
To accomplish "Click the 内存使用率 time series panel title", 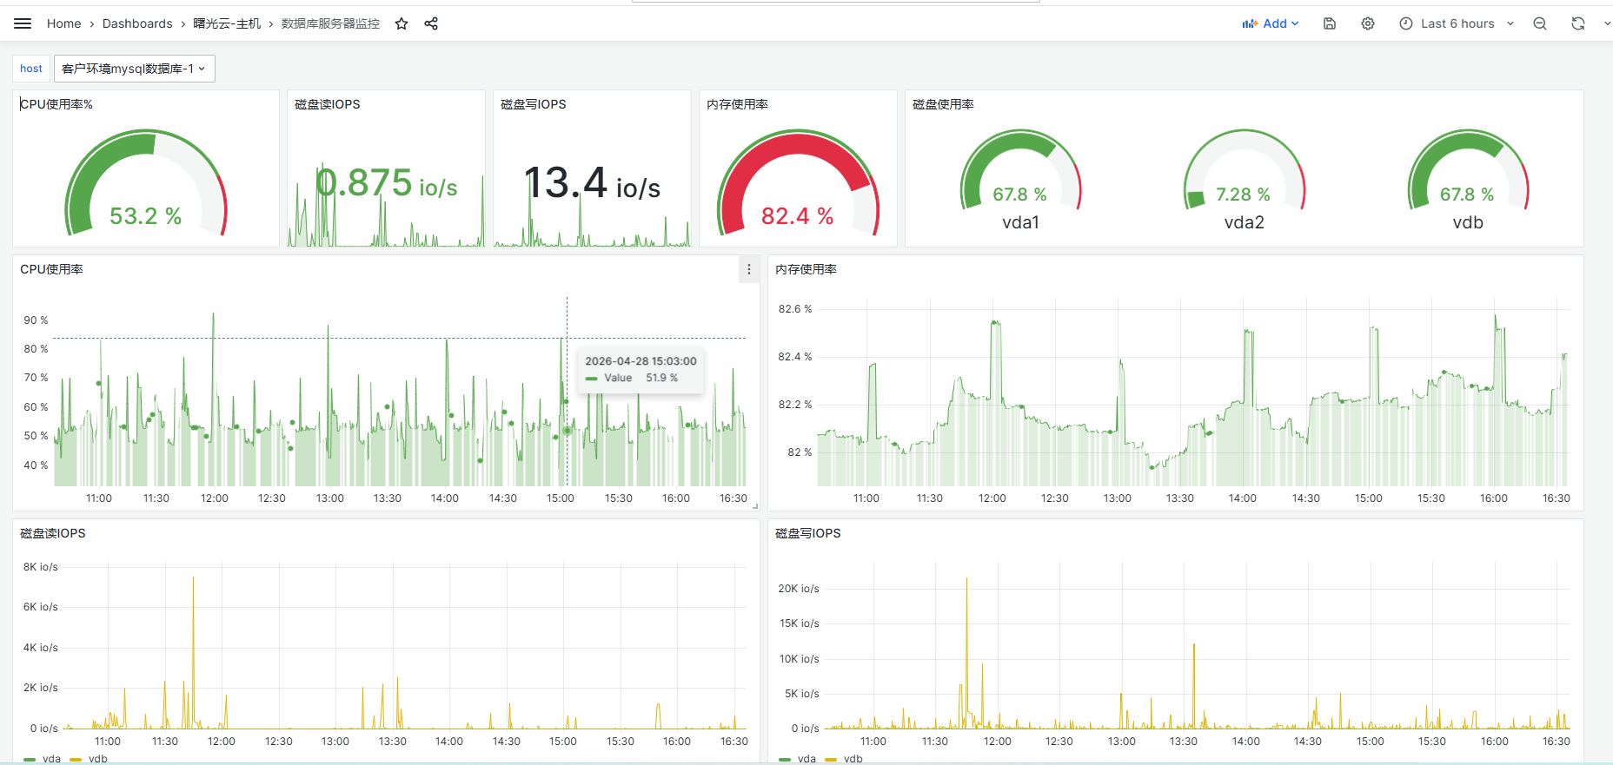I will (x=806, y=270).
